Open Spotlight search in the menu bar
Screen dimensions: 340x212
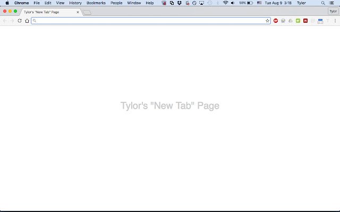(323, 3)
